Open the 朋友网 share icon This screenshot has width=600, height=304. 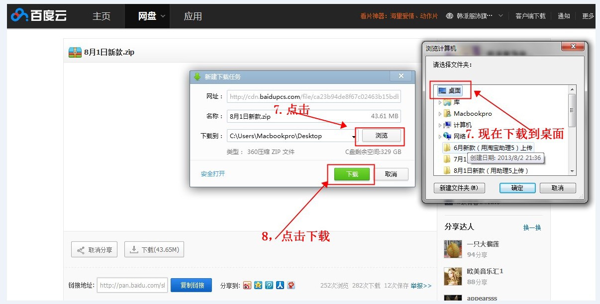(269, 285)
